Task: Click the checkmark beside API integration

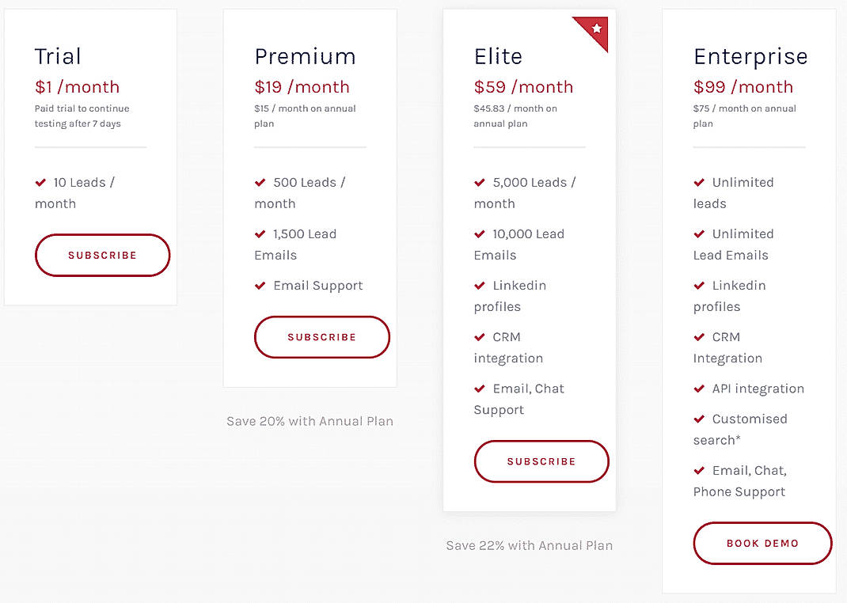Action: [699, 389]
